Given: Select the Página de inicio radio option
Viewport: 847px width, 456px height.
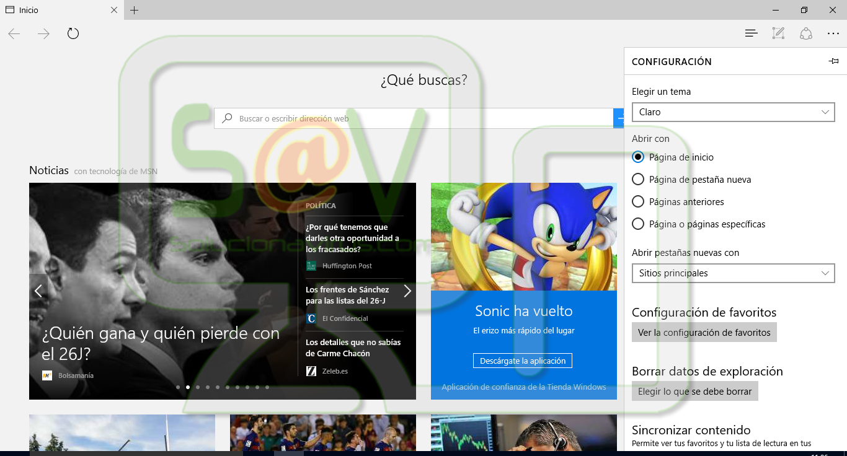Looking at the screenshot, I should [x=638, y=157].
